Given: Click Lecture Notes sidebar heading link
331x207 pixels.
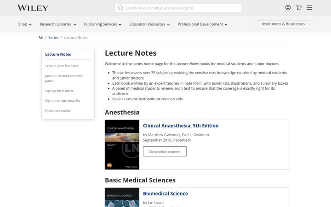Looking at the screenshot, I should click(x=58, y=54).
